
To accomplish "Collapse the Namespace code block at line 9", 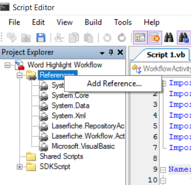I will click(163, 170).
